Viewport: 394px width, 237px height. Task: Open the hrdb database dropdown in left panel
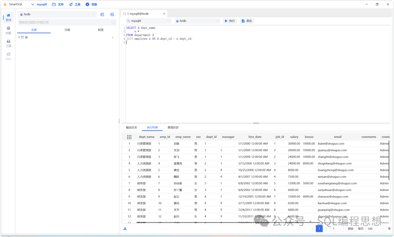coord(57,14)
